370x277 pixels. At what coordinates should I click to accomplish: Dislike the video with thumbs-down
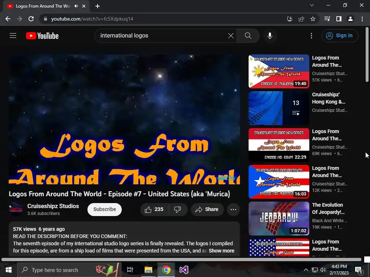pos(177,210)
